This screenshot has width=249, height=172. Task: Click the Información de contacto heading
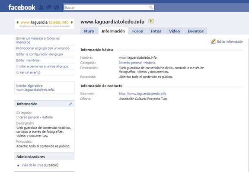tap(101, 86)
